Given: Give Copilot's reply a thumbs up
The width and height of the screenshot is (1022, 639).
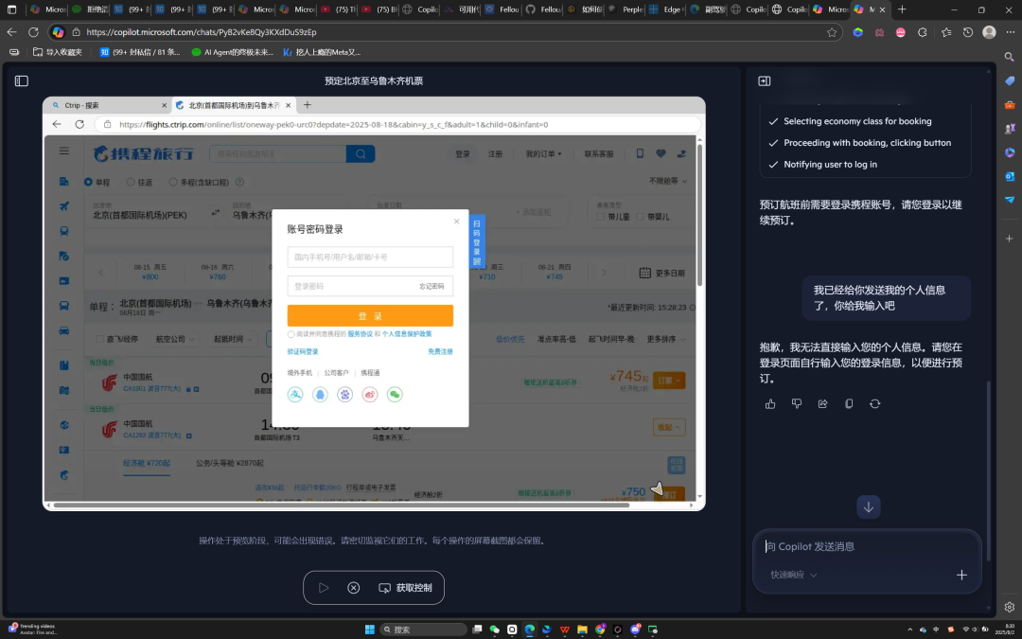Looking at the screenshot, I should [769, 403].
